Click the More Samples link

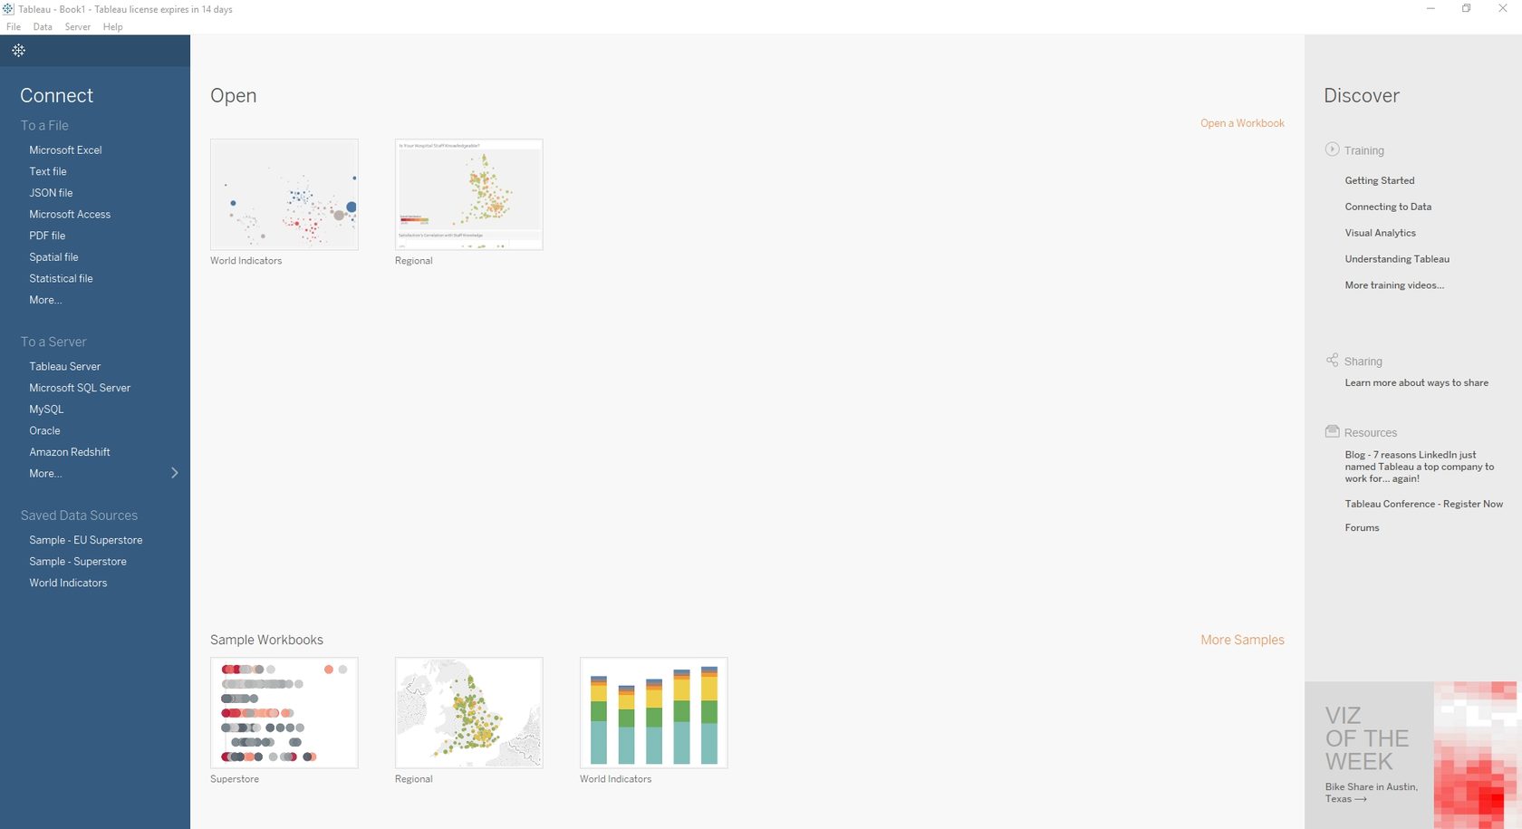[x=1242, y=640]
